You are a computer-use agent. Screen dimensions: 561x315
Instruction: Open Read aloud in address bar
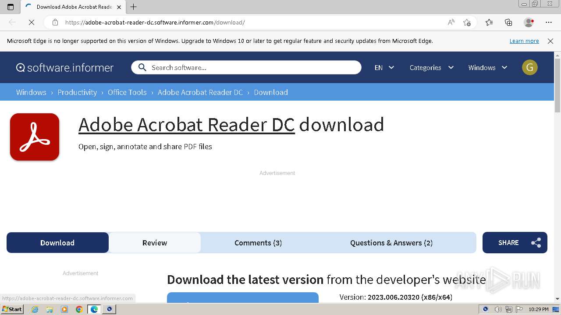pos(451,22)
